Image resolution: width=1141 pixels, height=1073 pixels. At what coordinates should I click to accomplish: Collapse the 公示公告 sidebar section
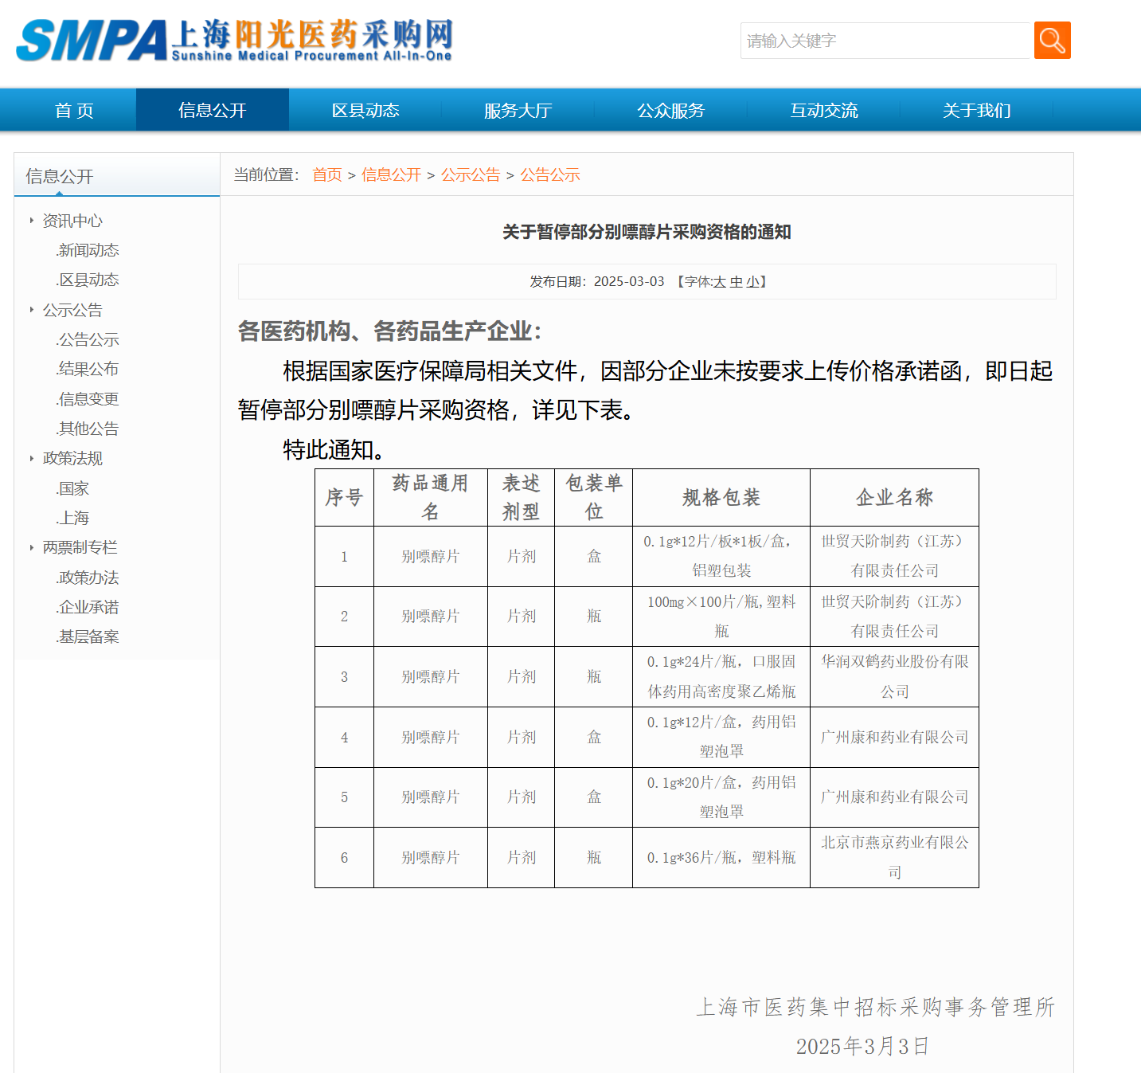tap(72, 310)
